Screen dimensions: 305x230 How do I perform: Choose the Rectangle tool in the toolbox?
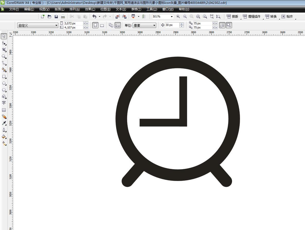[x=4, y=77]
